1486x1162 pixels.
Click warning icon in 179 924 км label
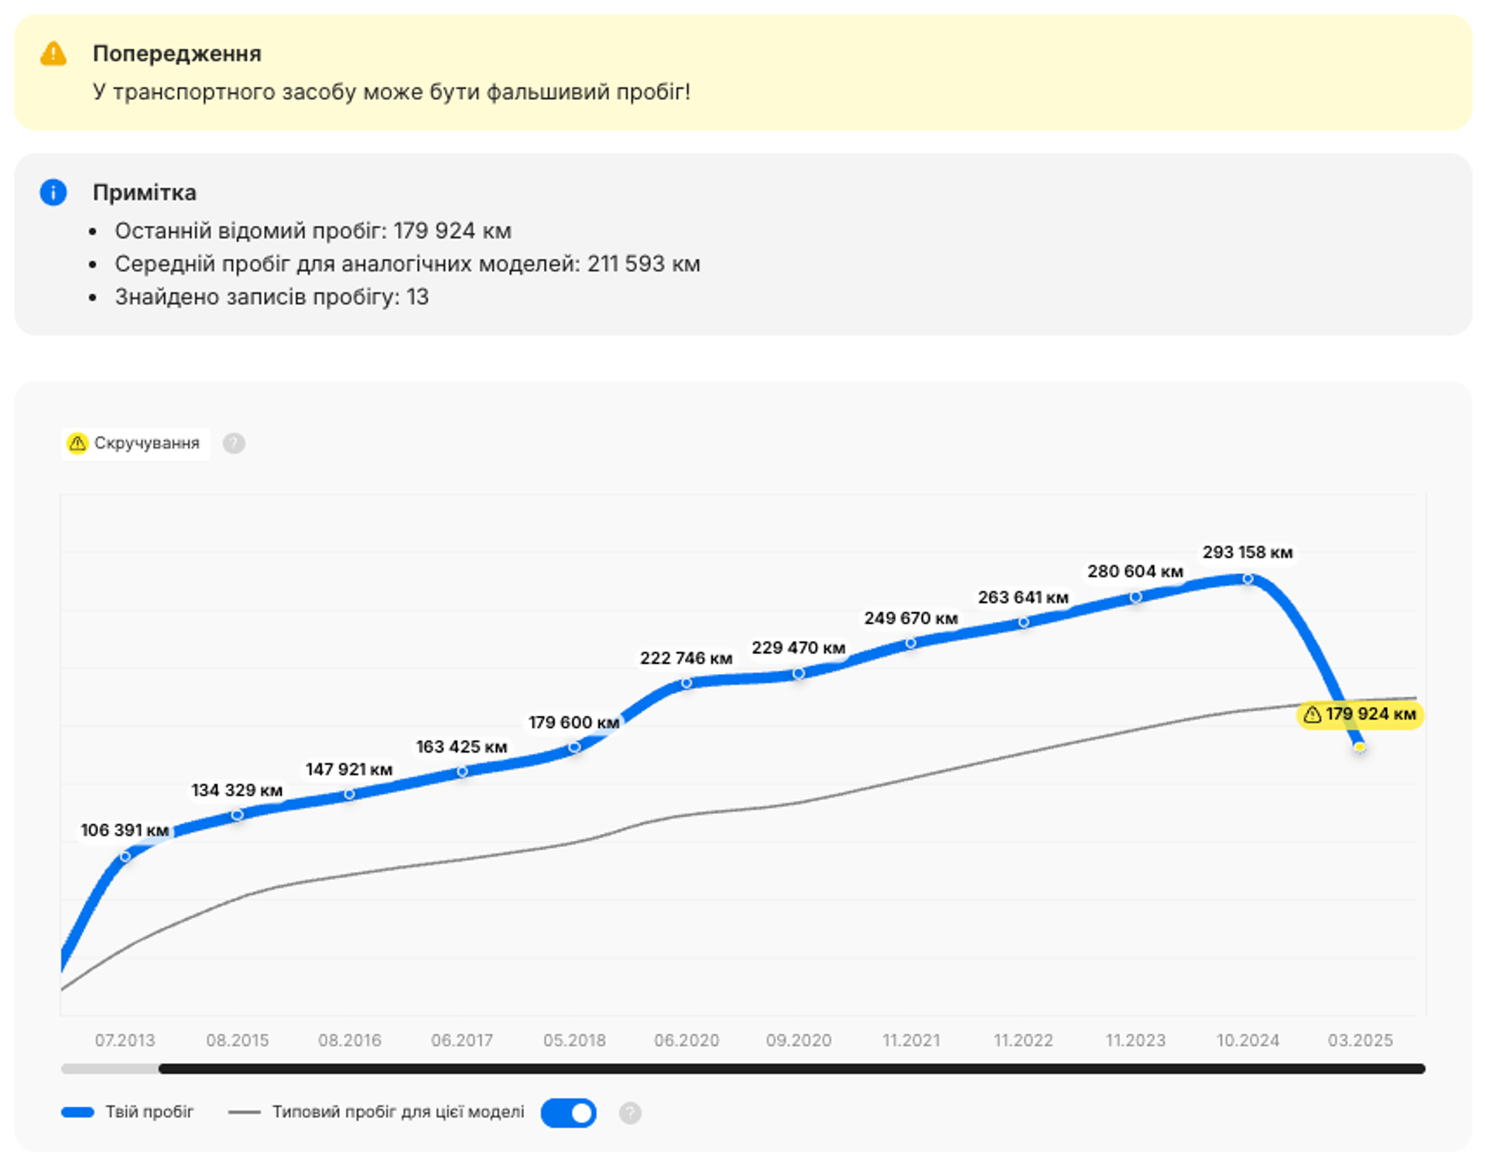(1313, 714)
